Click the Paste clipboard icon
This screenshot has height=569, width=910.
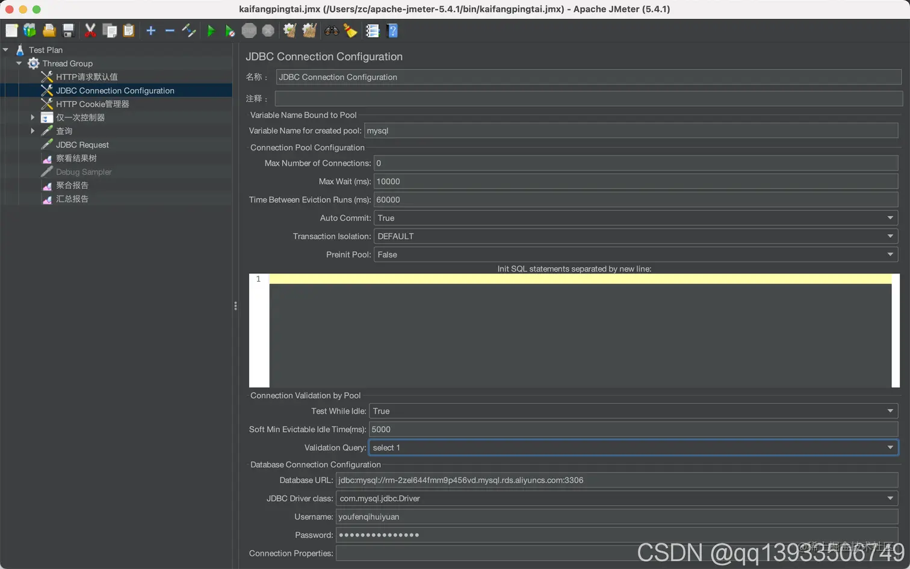[x=129, y=31]
